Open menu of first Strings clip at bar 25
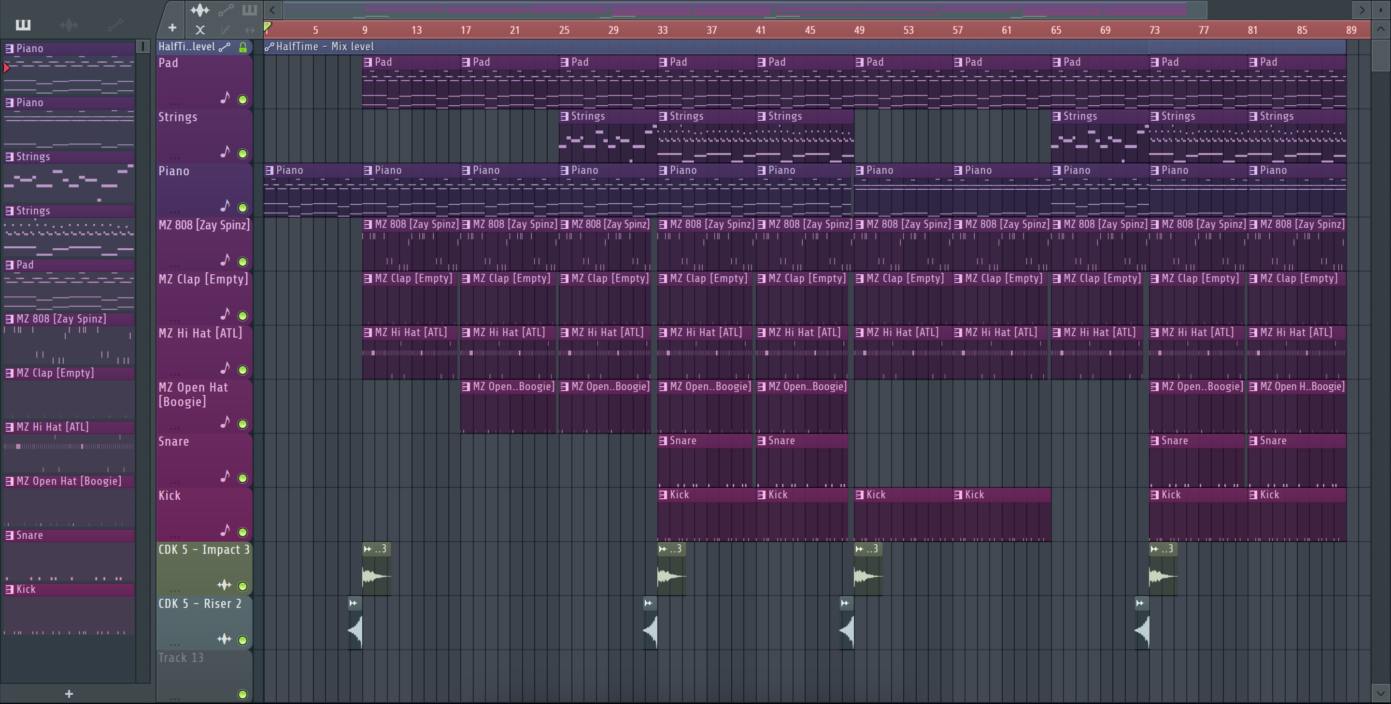The image size is (1391, 704). (564, 116)
